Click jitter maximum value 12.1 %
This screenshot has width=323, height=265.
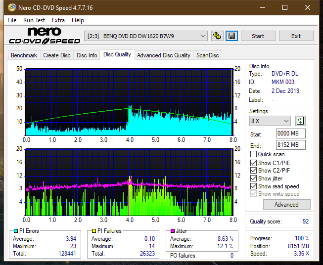pyautogui.click(x=225, y=246)
